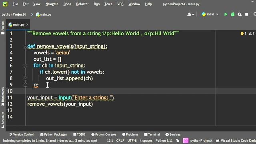Open the Navigate menu
This screenshot has width=256, height=144.
click(52, 4)
